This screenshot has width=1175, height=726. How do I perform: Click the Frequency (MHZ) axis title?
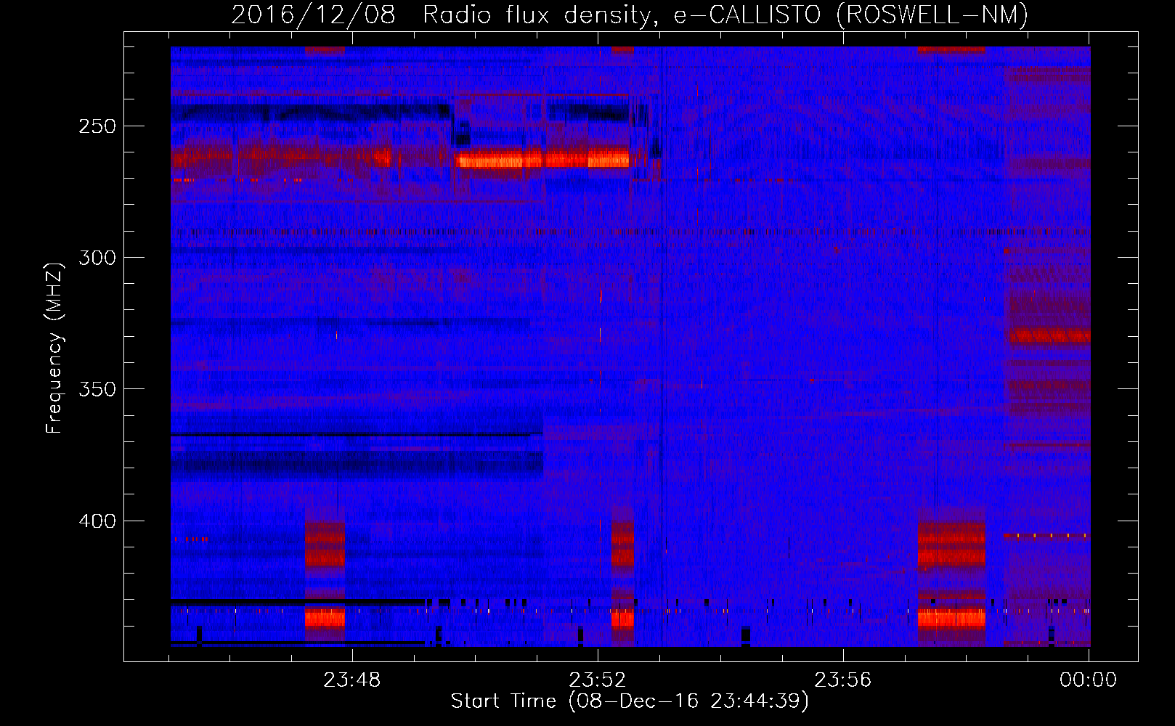click(x=54, y=348)
